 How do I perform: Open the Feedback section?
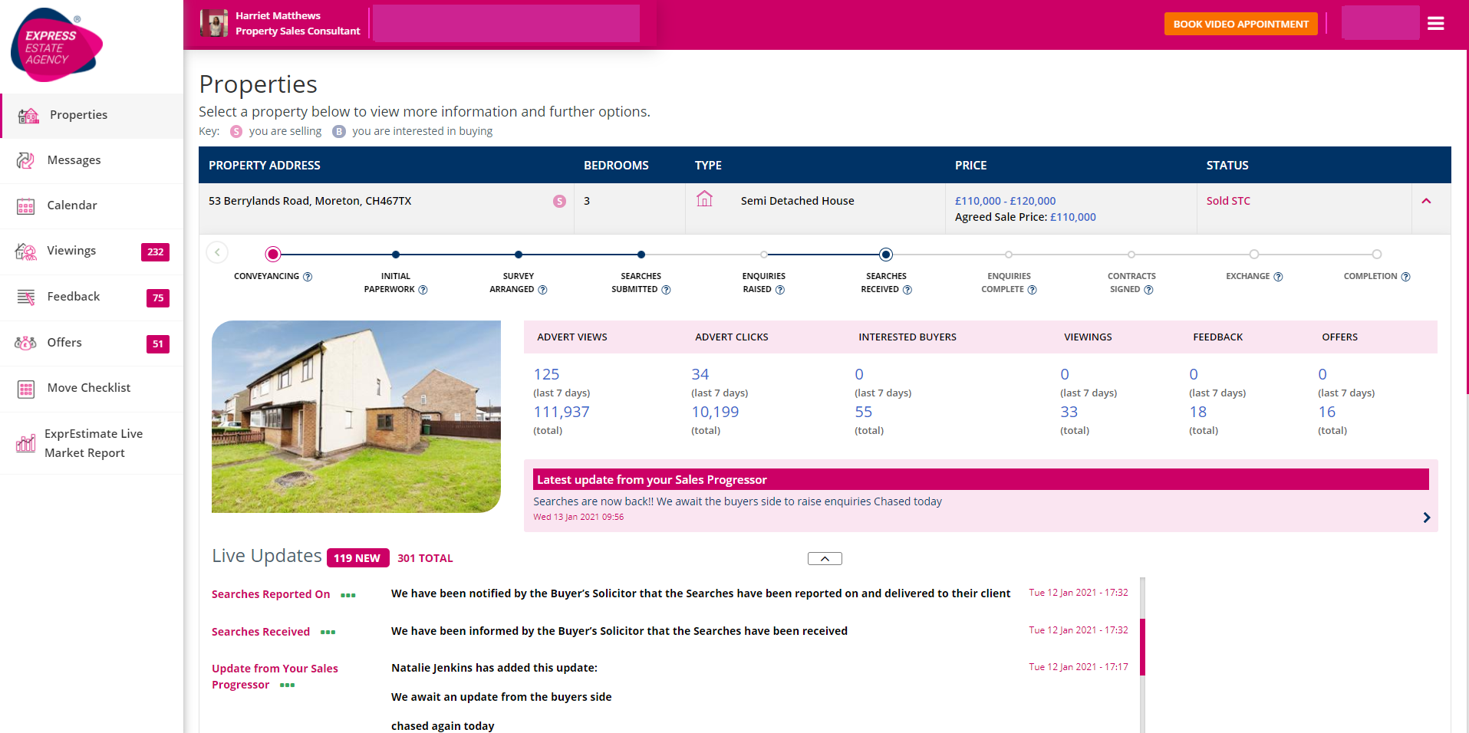click(x=92, y=297)
